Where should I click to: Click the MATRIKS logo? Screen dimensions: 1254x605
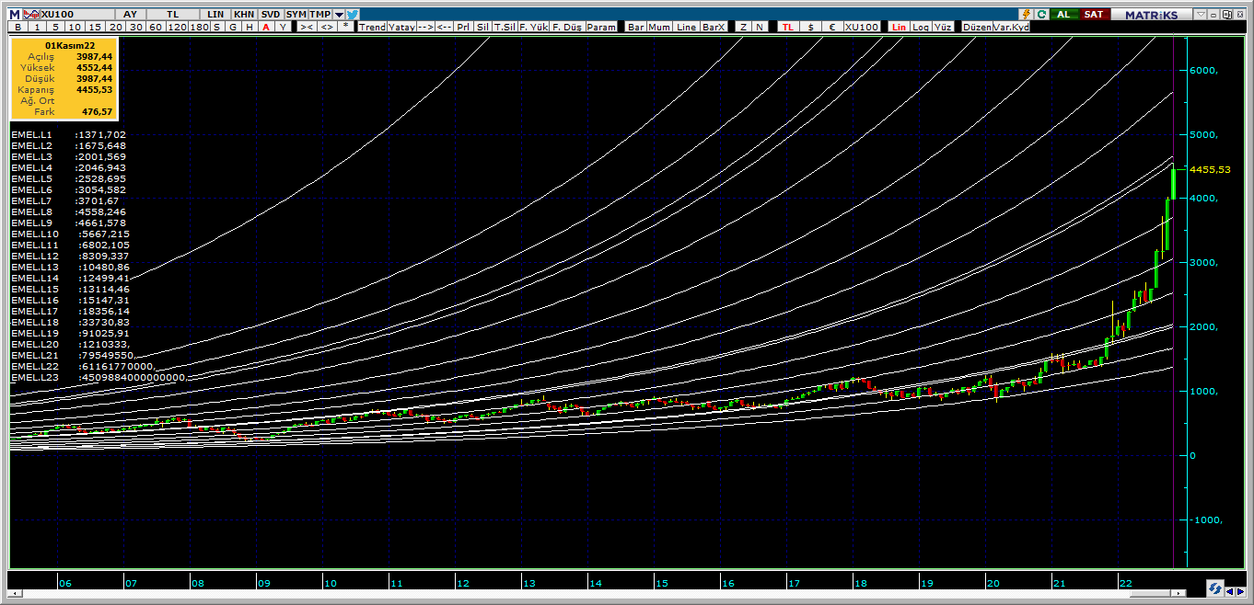tap(1151, 15)
